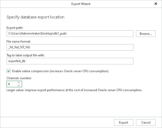The image size is (162, 128).
Task: Click Tag to label output file label
Action: (x=25, y=55)
